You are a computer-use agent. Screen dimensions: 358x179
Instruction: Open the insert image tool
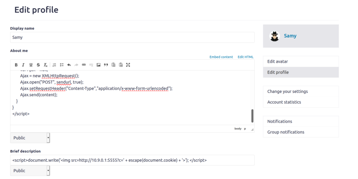(98, 65)
